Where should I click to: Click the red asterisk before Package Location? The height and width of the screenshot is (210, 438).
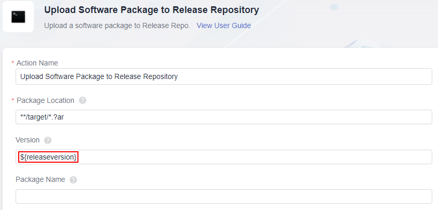[13, 100]
